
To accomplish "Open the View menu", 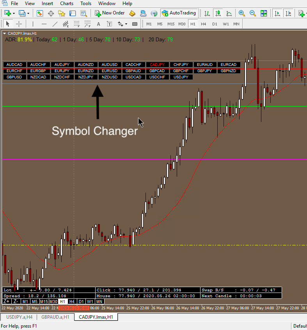I will tap(30, 4).
